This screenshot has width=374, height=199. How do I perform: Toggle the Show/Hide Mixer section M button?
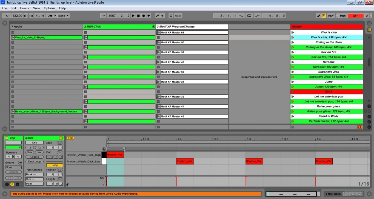pos(369,117)
